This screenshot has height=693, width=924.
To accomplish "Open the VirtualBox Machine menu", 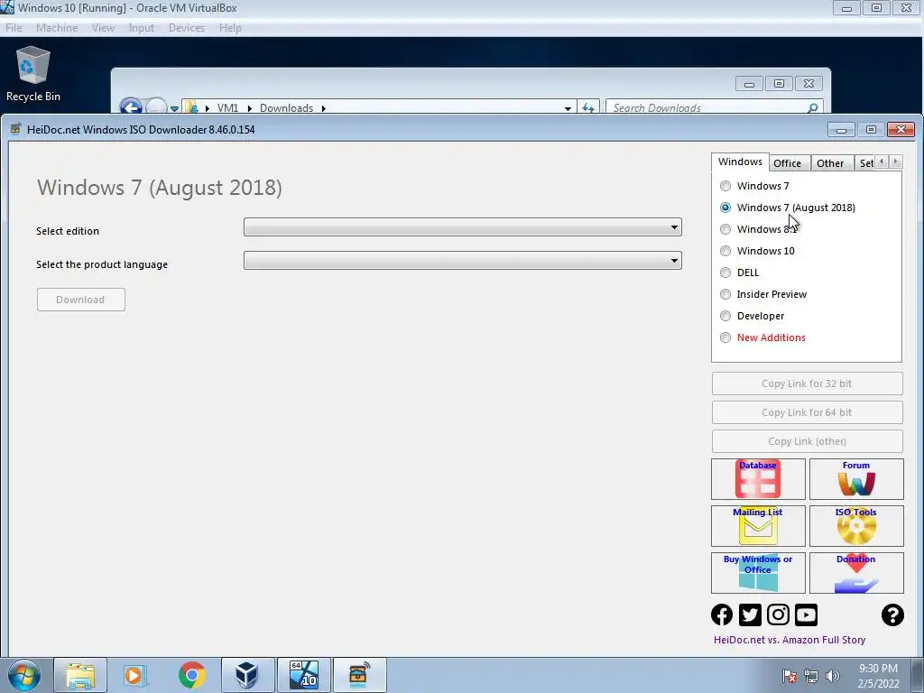I will pos(57,28).
